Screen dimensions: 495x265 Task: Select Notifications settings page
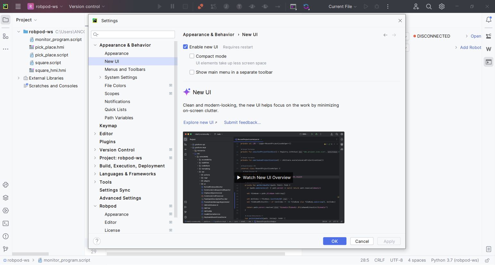point(117,102)
